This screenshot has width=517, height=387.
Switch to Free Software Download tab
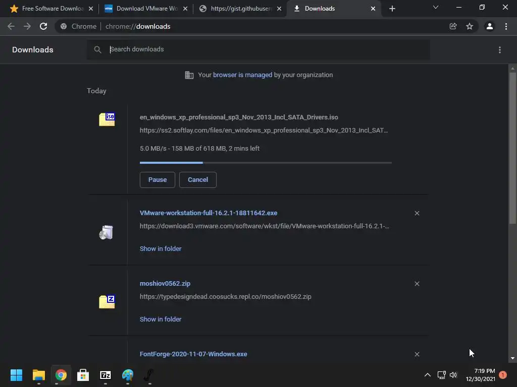[x=51, y=9]
